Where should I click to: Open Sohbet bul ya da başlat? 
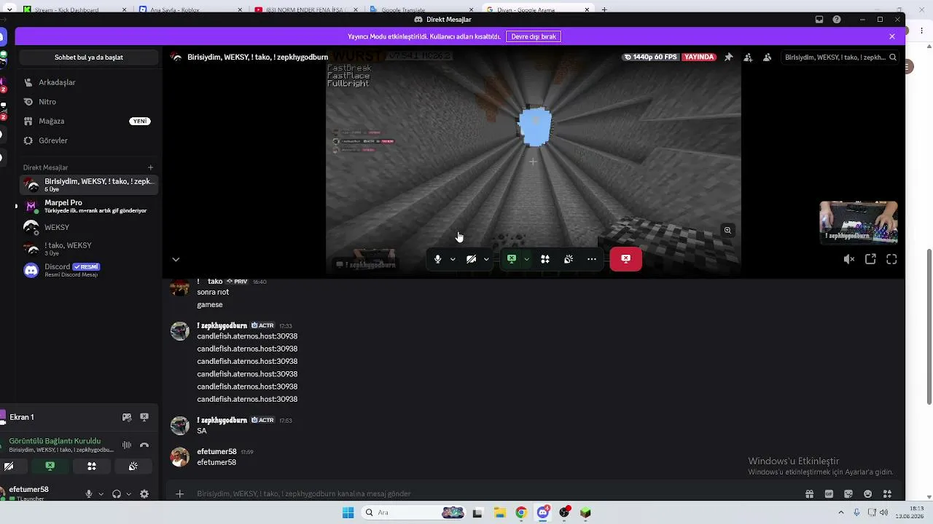pyautogui.click(x=89, y=57)
